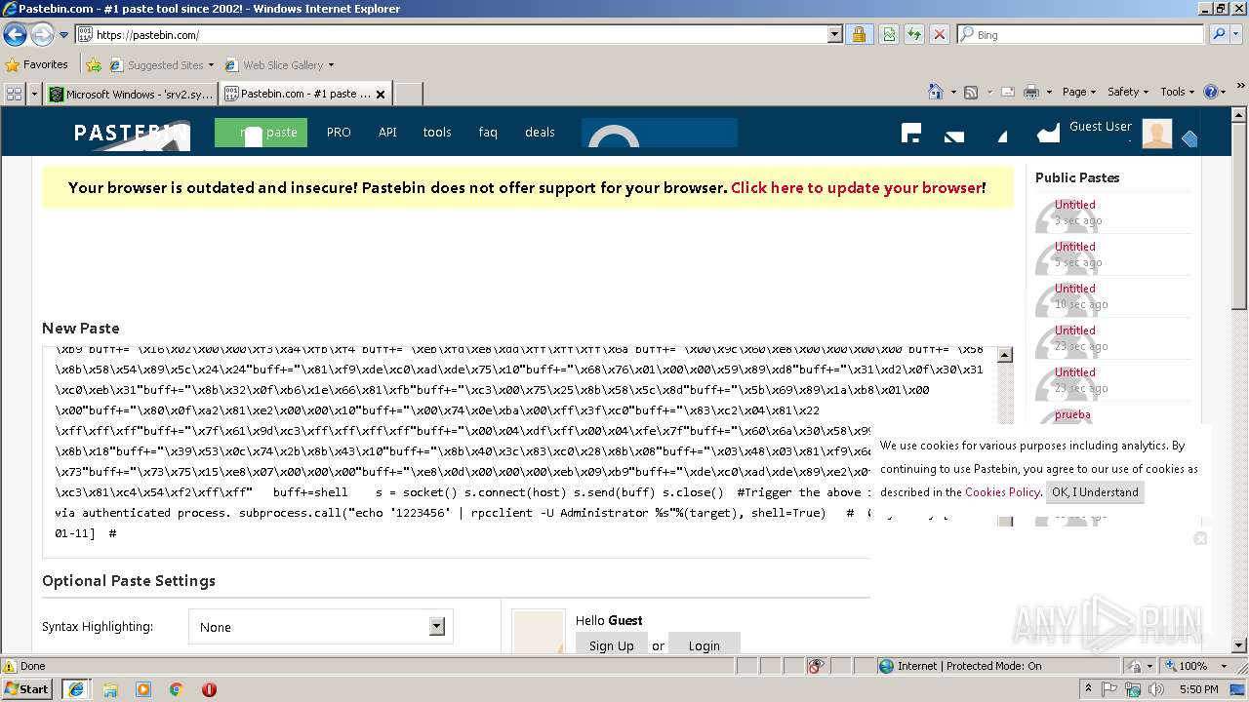1249x702 pixels.
Task: Close the Pastebin.com tab
Action: coord(381,95)
